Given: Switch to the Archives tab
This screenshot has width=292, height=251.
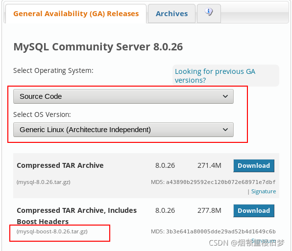Looking at the screenshot, I should click(x=171, y=14).
